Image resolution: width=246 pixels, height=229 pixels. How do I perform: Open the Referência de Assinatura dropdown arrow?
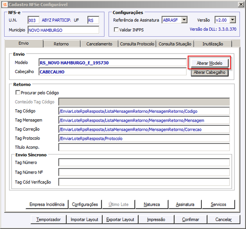click(x=184, y=20)
